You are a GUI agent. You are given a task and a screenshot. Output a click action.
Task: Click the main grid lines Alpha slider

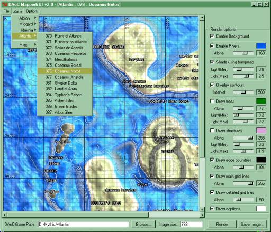[x=243, y=183]
